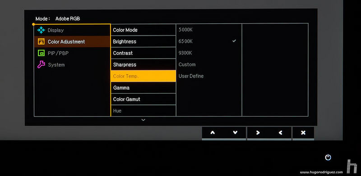Select the Brightness option
Viewport: 361px width, 176px height.
click(143, 41)
